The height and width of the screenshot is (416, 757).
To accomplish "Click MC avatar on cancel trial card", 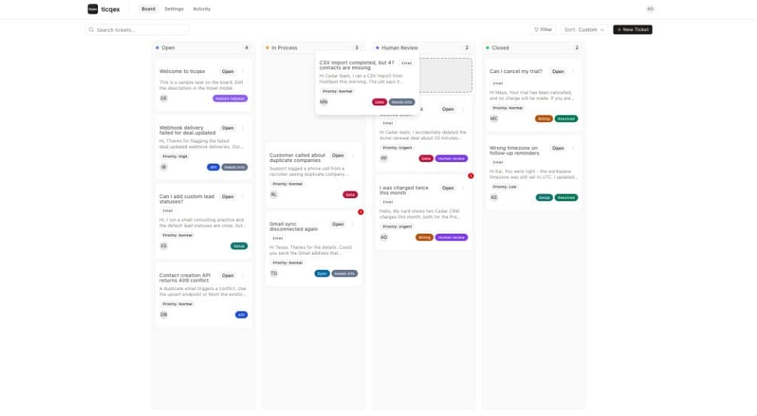I will (x=494, y=118).
